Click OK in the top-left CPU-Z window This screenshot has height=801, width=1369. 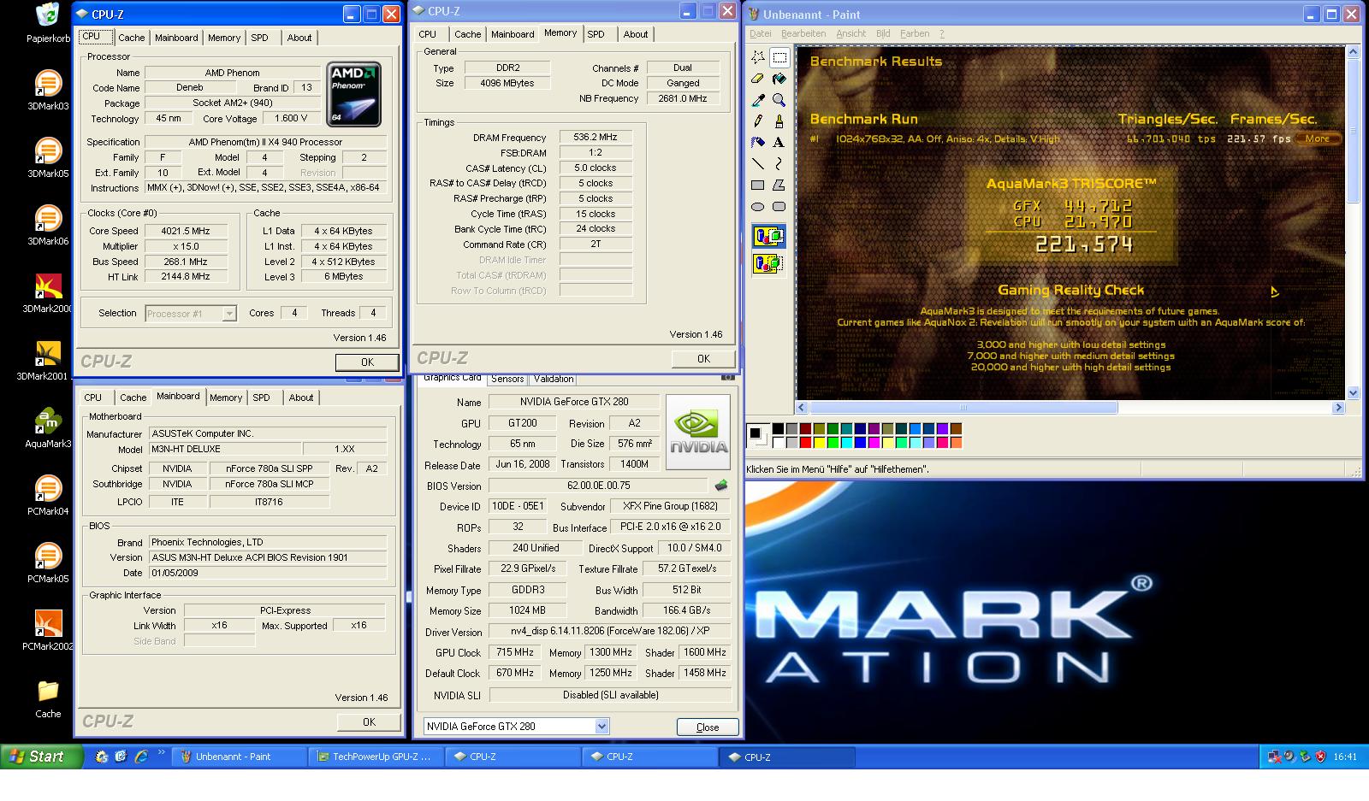(367, 362)
